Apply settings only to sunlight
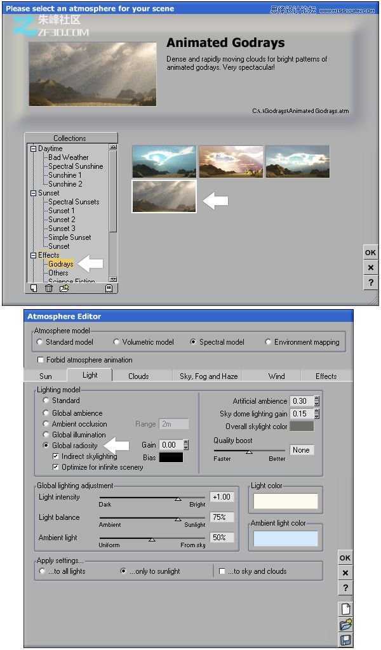This screenshot has width=381, height=650. pos(123,571)
